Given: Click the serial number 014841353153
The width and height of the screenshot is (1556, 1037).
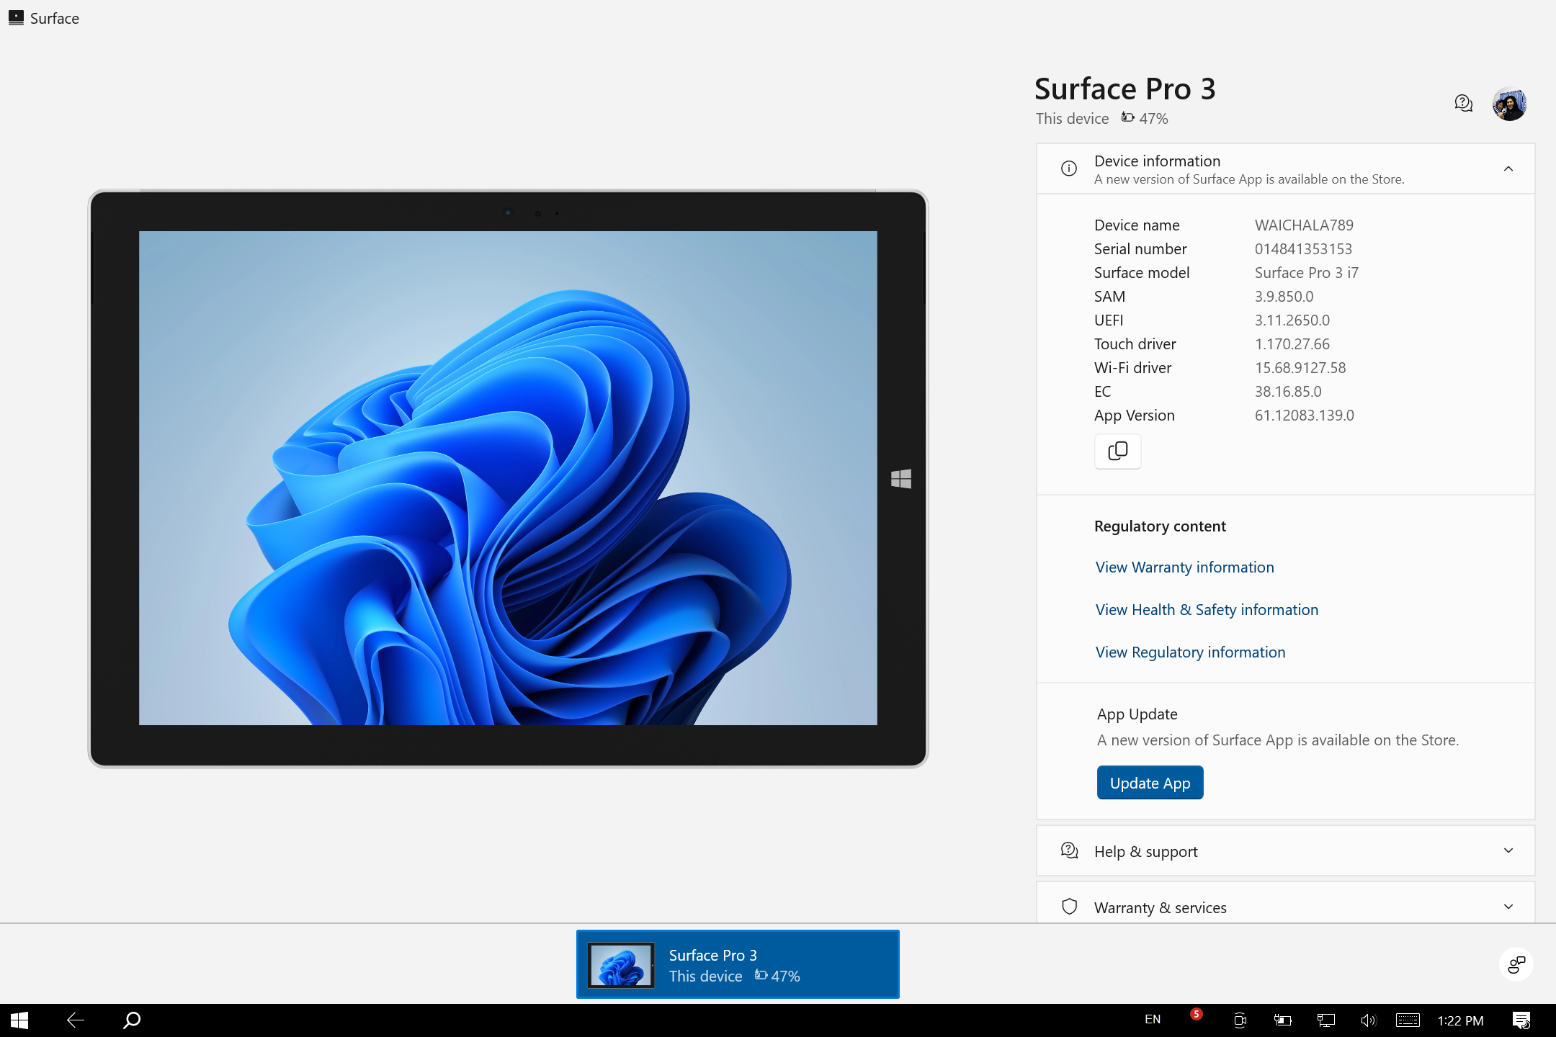Looking at the screenshot, I should [1303, 249].
